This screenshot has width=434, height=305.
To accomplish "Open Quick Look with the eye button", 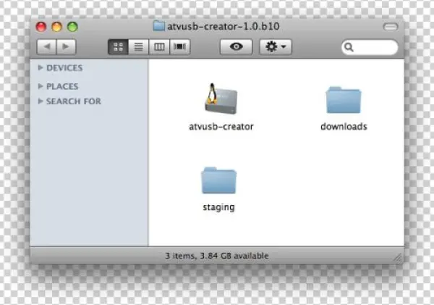I will point(236,46).
